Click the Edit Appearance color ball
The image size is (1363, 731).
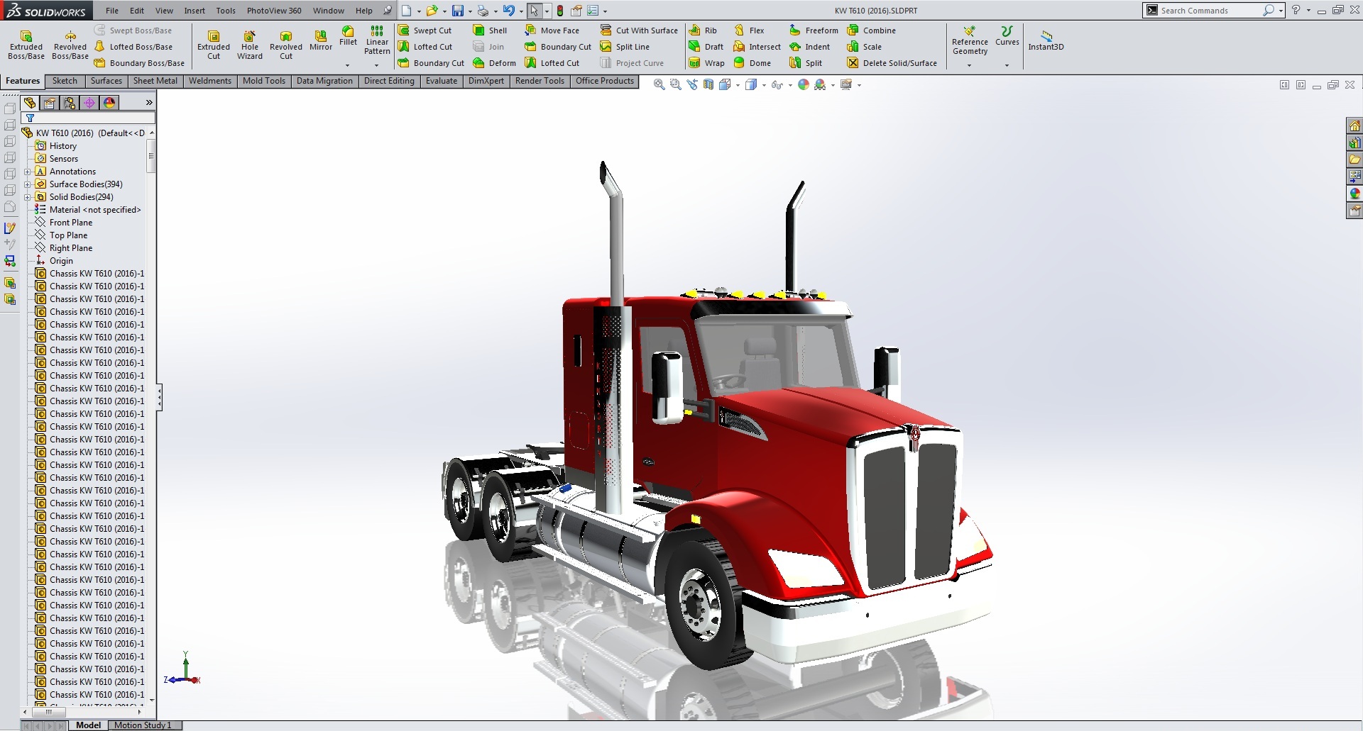coord(804,84)
